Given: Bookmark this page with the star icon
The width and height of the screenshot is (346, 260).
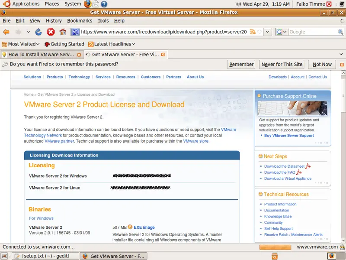Looking at the screenshot, I should click(x=259, y=32).
